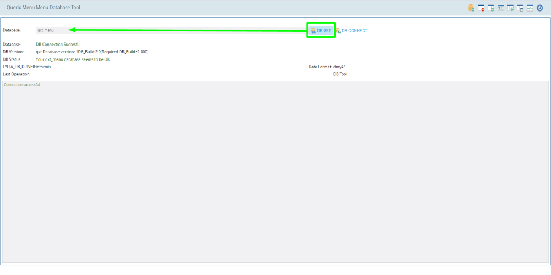Click the Last Operation label
Image resolution: width=551 pixels, height=275 pixels.
[x=17, y=74]
